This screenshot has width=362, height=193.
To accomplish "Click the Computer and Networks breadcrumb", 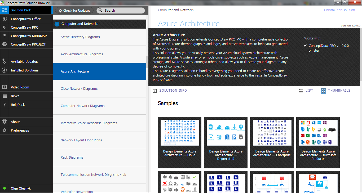I will 176,10.
